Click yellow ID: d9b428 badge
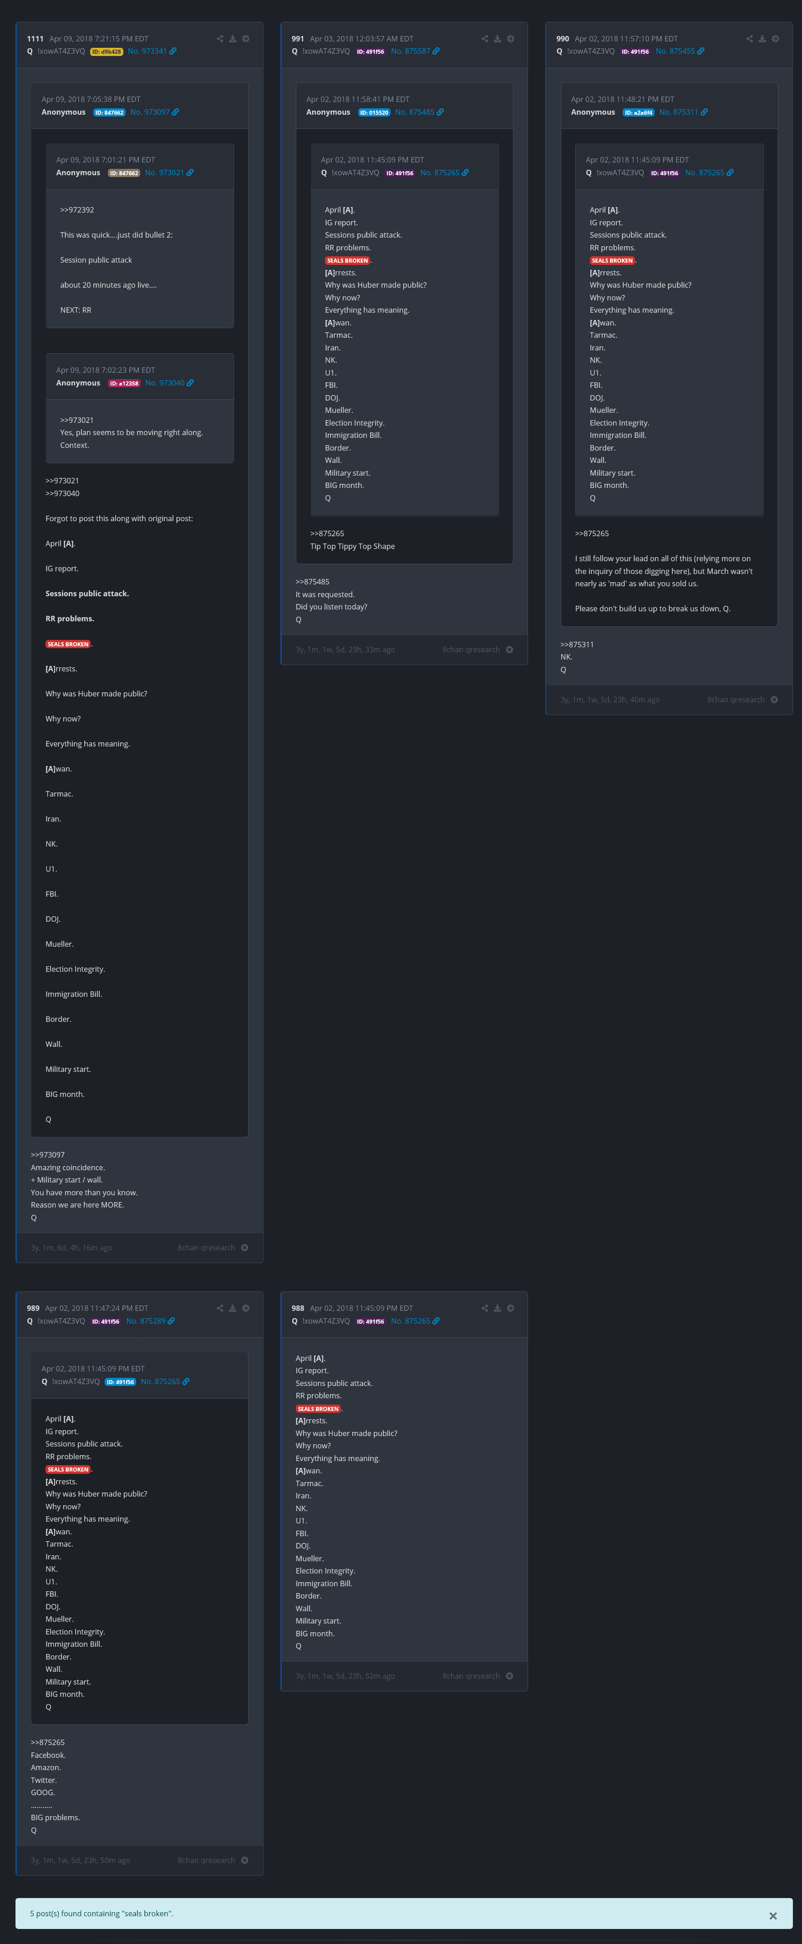This screenshot has height=1944, width=802. coord(107,51)
